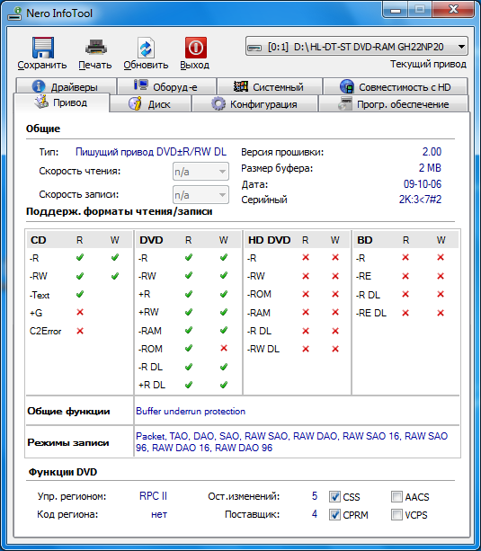
Task: Toggle the CPRM checkbox
Action: (334, 515)
